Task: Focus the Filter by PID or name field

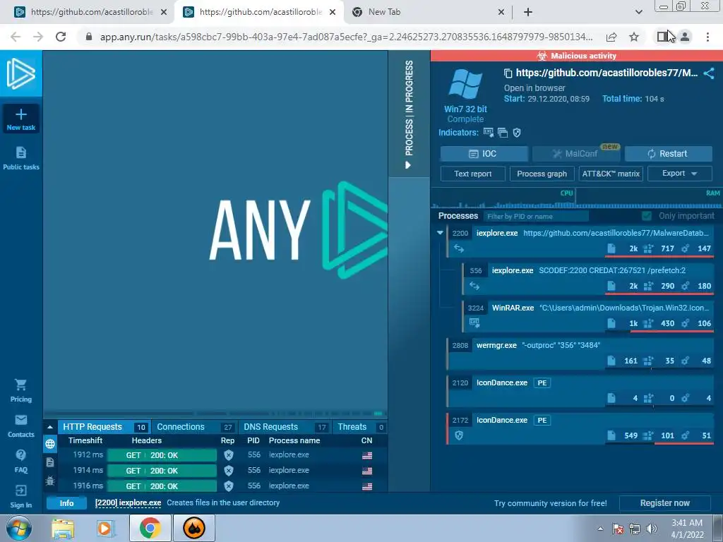Action: click(x=535, y=216)
